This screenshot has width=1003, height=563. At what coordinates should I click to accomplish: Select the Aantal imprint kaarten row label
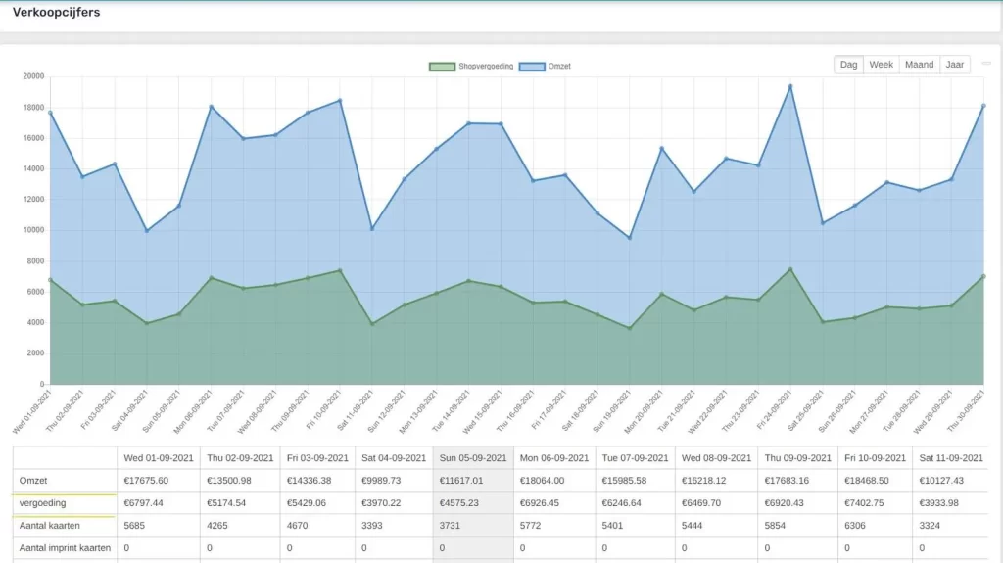click(x=64, y=547)
